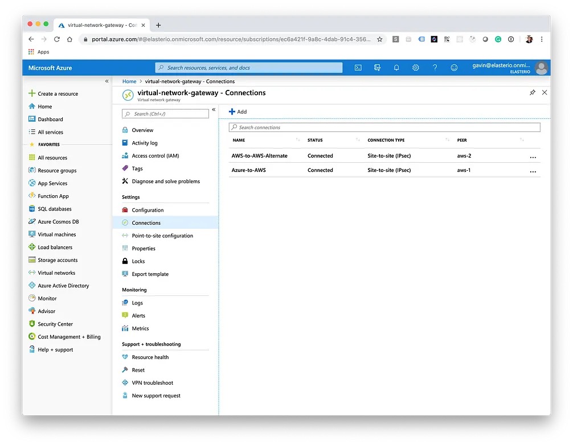Image resolution: width=573 pixels, height=445 pixels.
Task: Open the notifications bell
Action: (396, 68)
